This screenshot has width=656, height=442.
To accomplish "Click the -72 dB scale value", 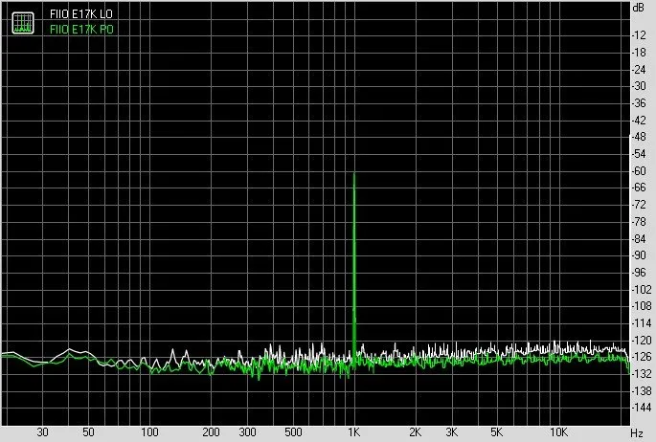I will pos(639,205).
